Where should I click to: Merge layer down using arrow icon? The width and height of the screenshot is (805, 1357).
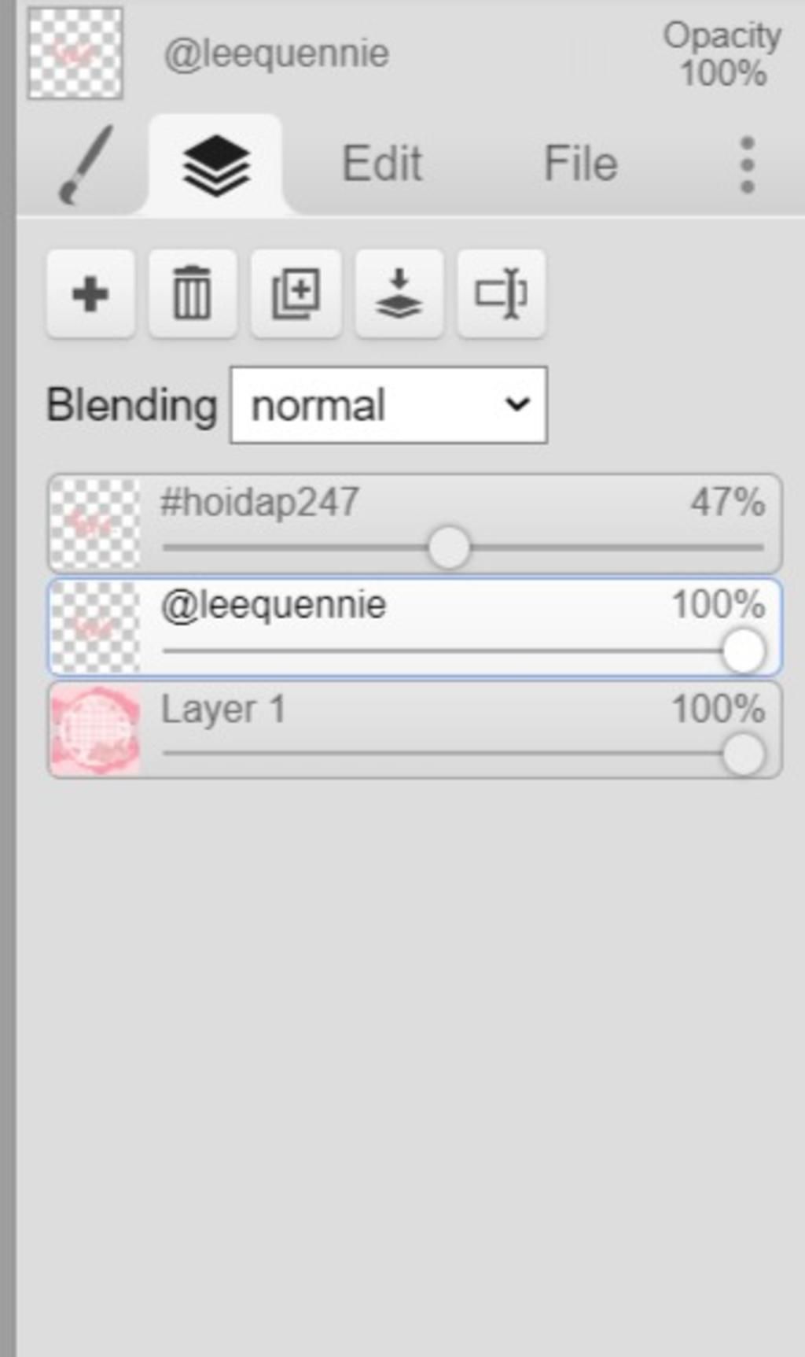[399, 294]
